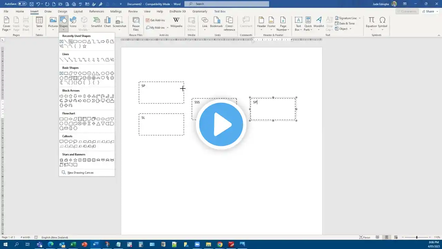Screen dimensions: 442x249
Task: Expand the Page Number menu
Action: pyautogui.click(x=283, y=23)
